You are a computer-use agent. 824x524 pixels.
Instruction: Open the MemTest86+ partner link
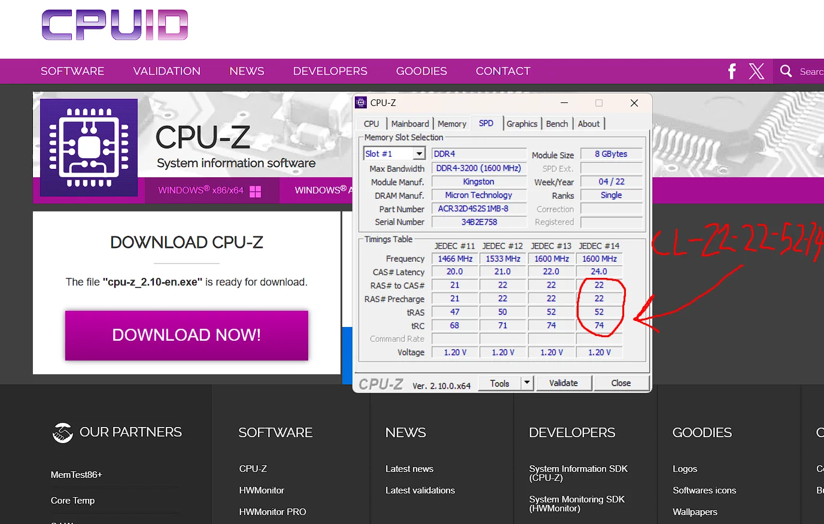tap(77, 475)
